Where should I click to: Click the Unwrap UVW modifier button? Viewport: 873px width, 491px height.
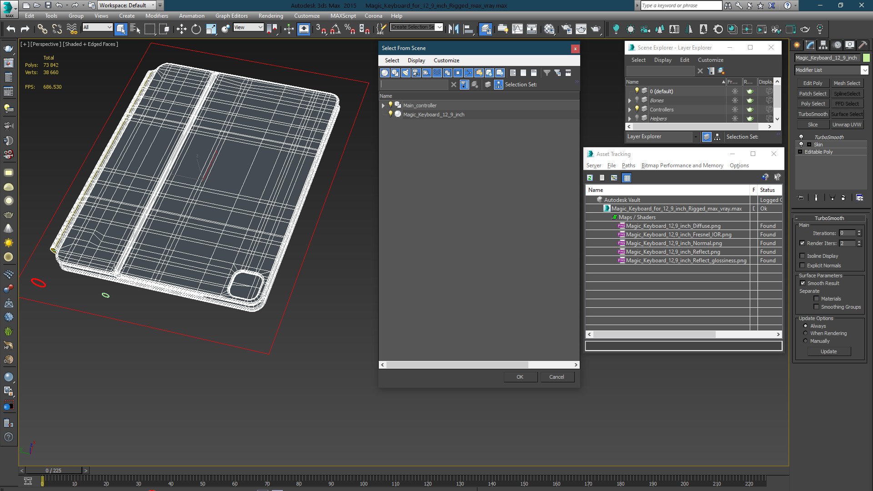[847, 125]
